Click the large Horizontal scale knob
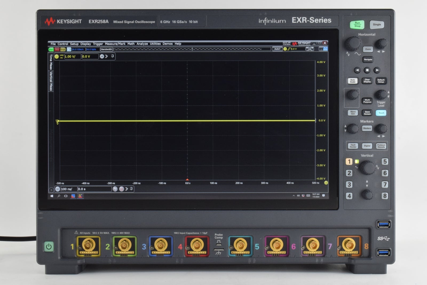This screenshot has width=427, height=285. coord(353,43)
